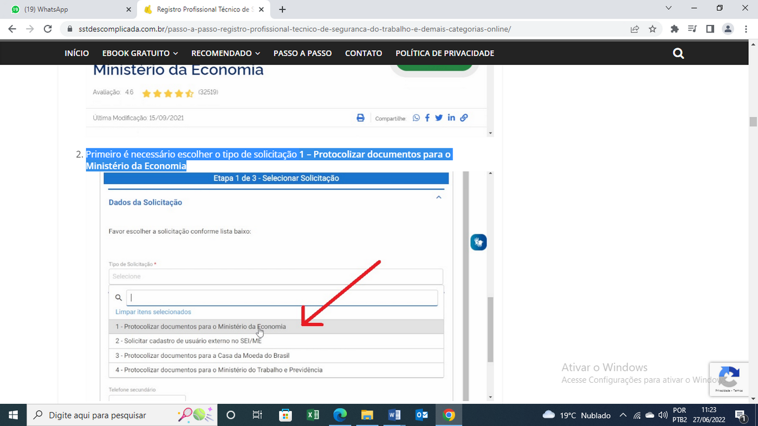Show hidden system tray icons
This screenshot has height=426, width=758.
(x=623, y=415)
